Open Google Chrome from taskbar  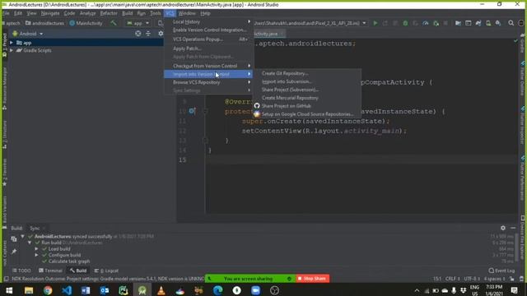coord(48,290)
